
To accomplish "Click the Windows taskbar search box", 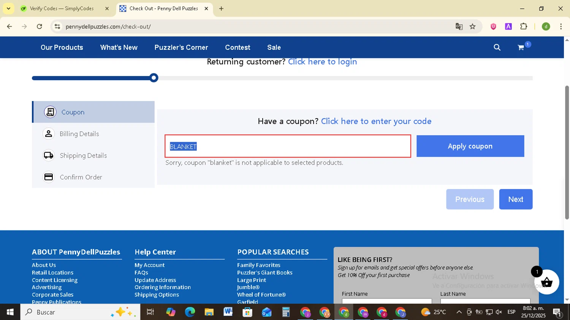I will tap(80, 312).
